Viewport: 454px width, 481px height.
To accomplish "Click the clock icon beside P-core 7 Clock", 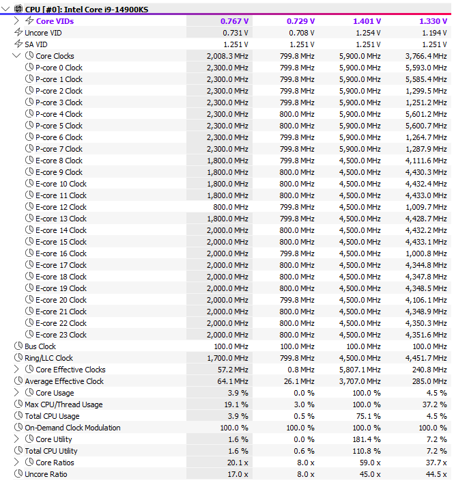I will 29,148.
